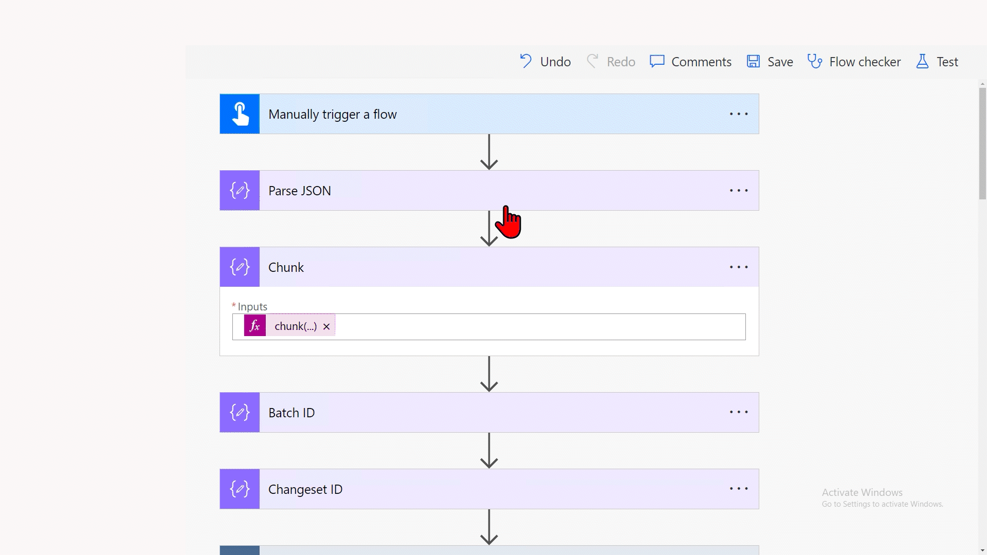The height and width of the screenshot is (555, 987).
Task: Click the Batch ID compose icon
Action: click(240, 412)
